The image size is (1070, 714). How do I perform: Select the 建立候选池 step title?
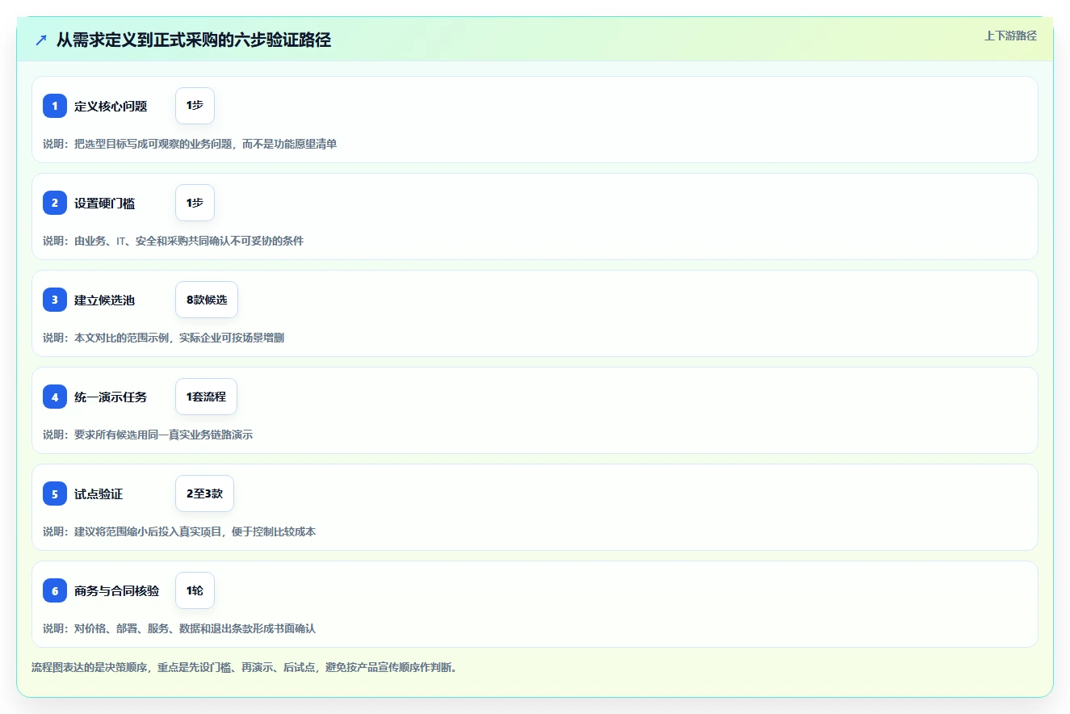pyautogui.click(x=105, y=300)
